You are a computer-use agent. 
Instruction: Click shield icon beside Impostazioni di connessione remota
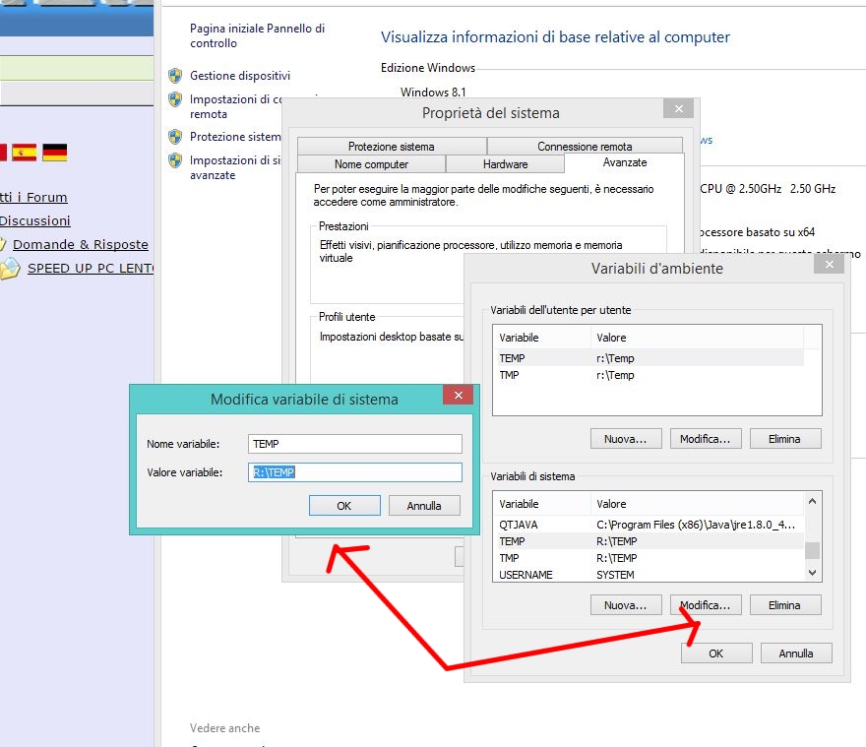pyautogui.click(x=175, y=99)
